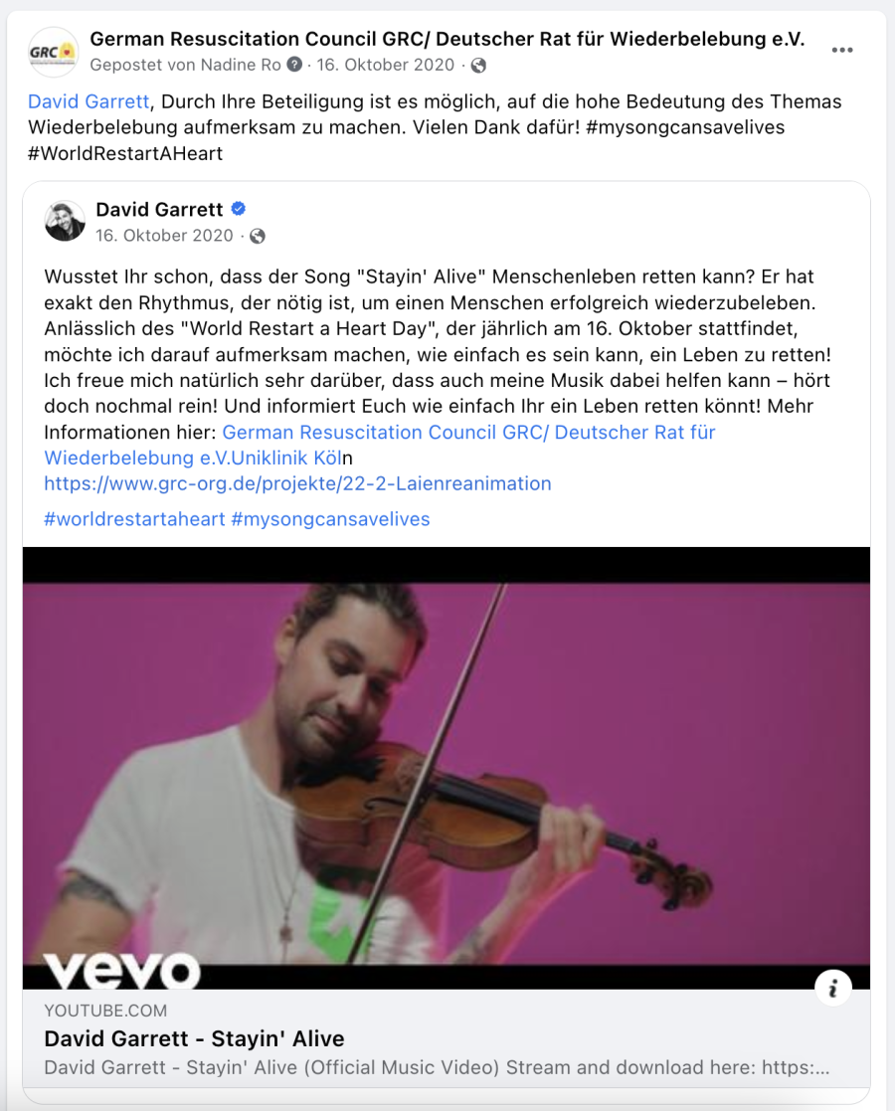Click the David Garrett mention in the post text

[89, 101]
